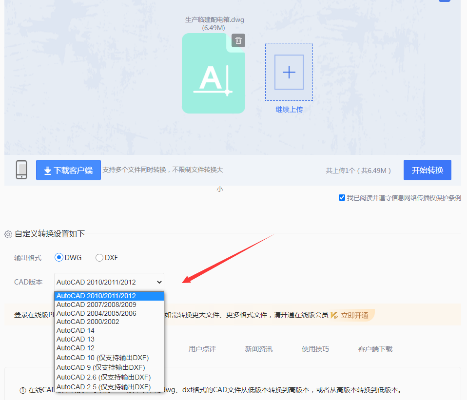Screen dimensions: 467x400
Task: Uncheck the 我已阅读并遵守 agreement checkbox
Action: (342, 197)
